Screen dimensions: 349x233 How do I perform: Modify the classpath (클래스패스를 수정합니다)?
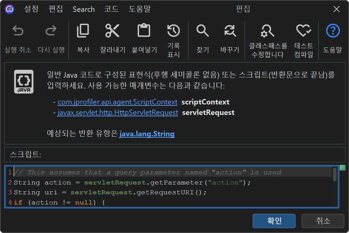tap(268, 31)
